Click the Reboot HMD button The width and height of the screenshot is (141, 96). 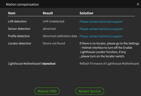(x=47, y=91)
